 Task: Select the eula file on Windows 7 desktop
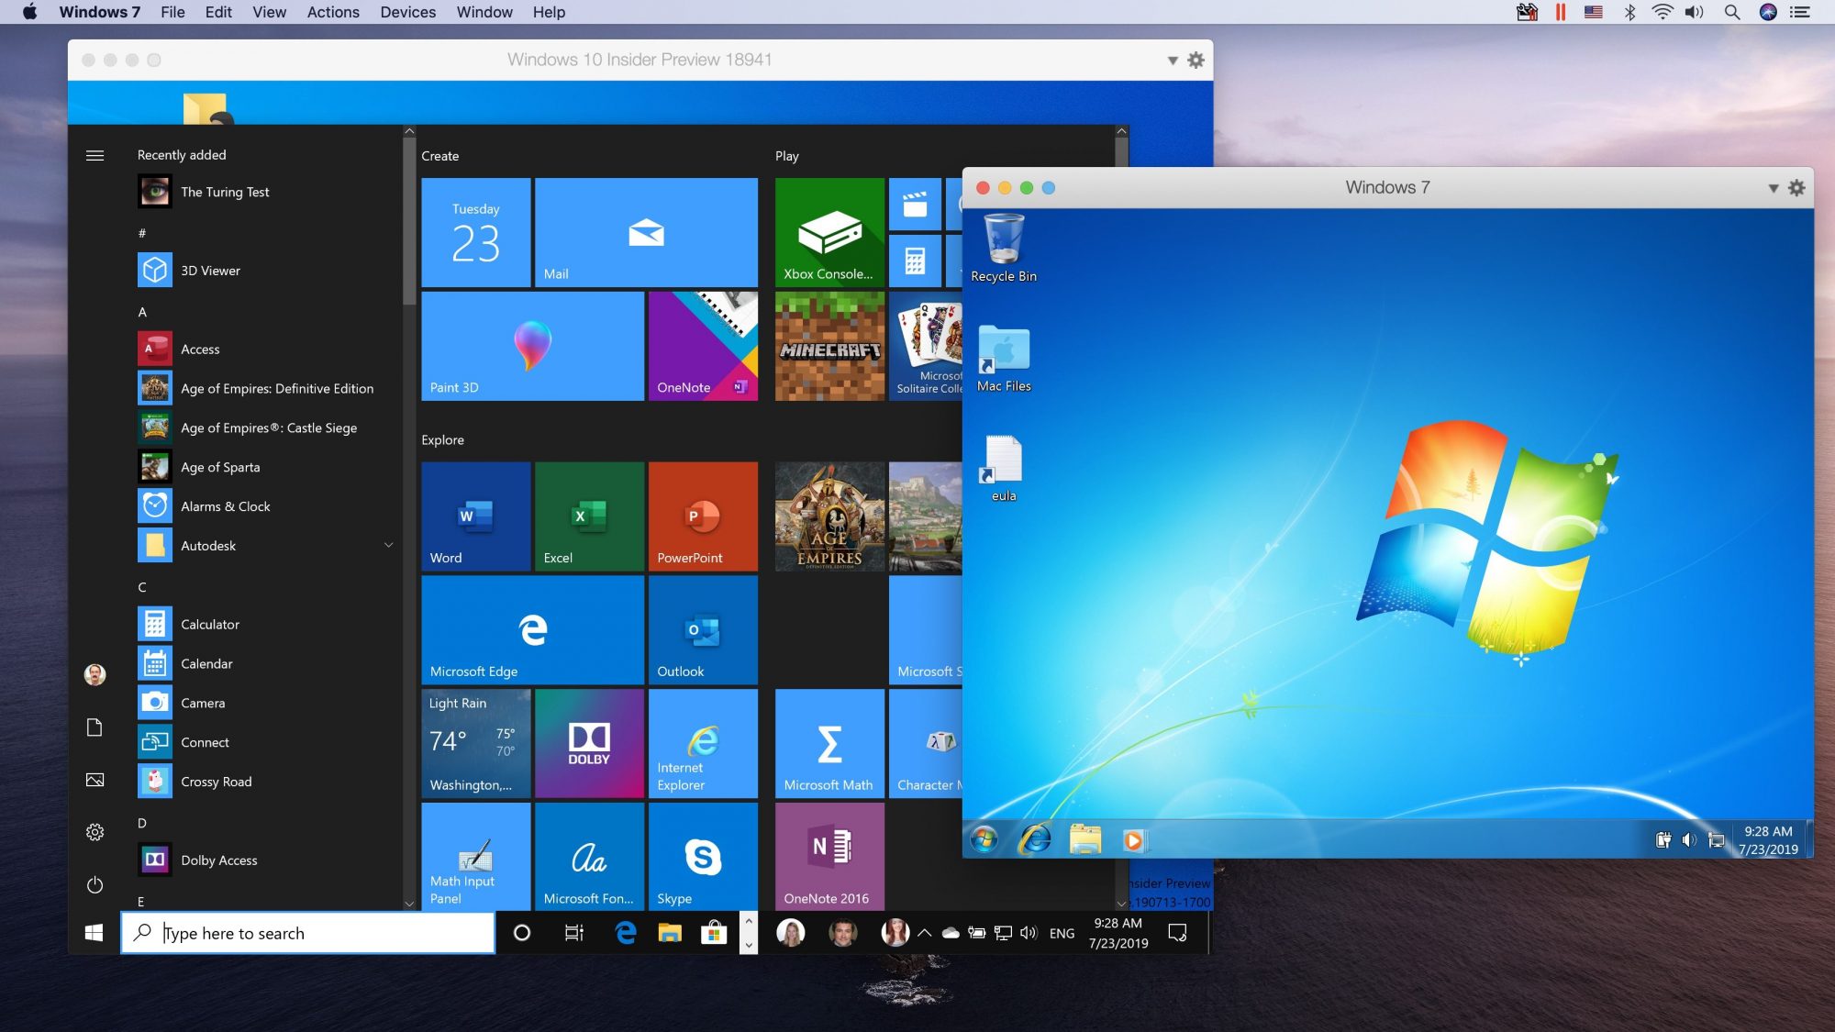1004,469
